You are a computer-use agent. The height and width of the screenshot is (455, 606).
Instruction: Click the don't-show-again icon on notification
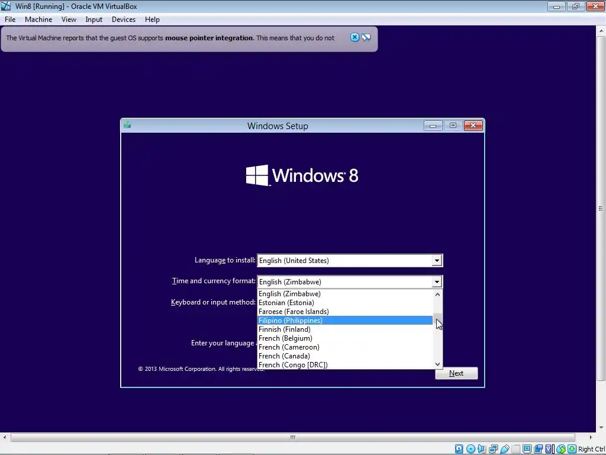pyautogui.click(x=366, y=37)
